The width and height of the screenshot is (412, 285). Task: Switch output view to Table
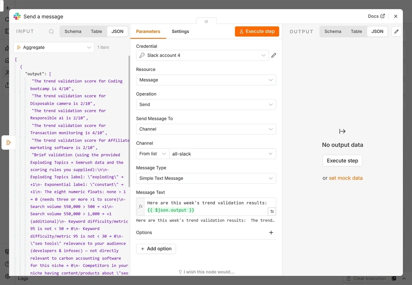pos(356,31)
